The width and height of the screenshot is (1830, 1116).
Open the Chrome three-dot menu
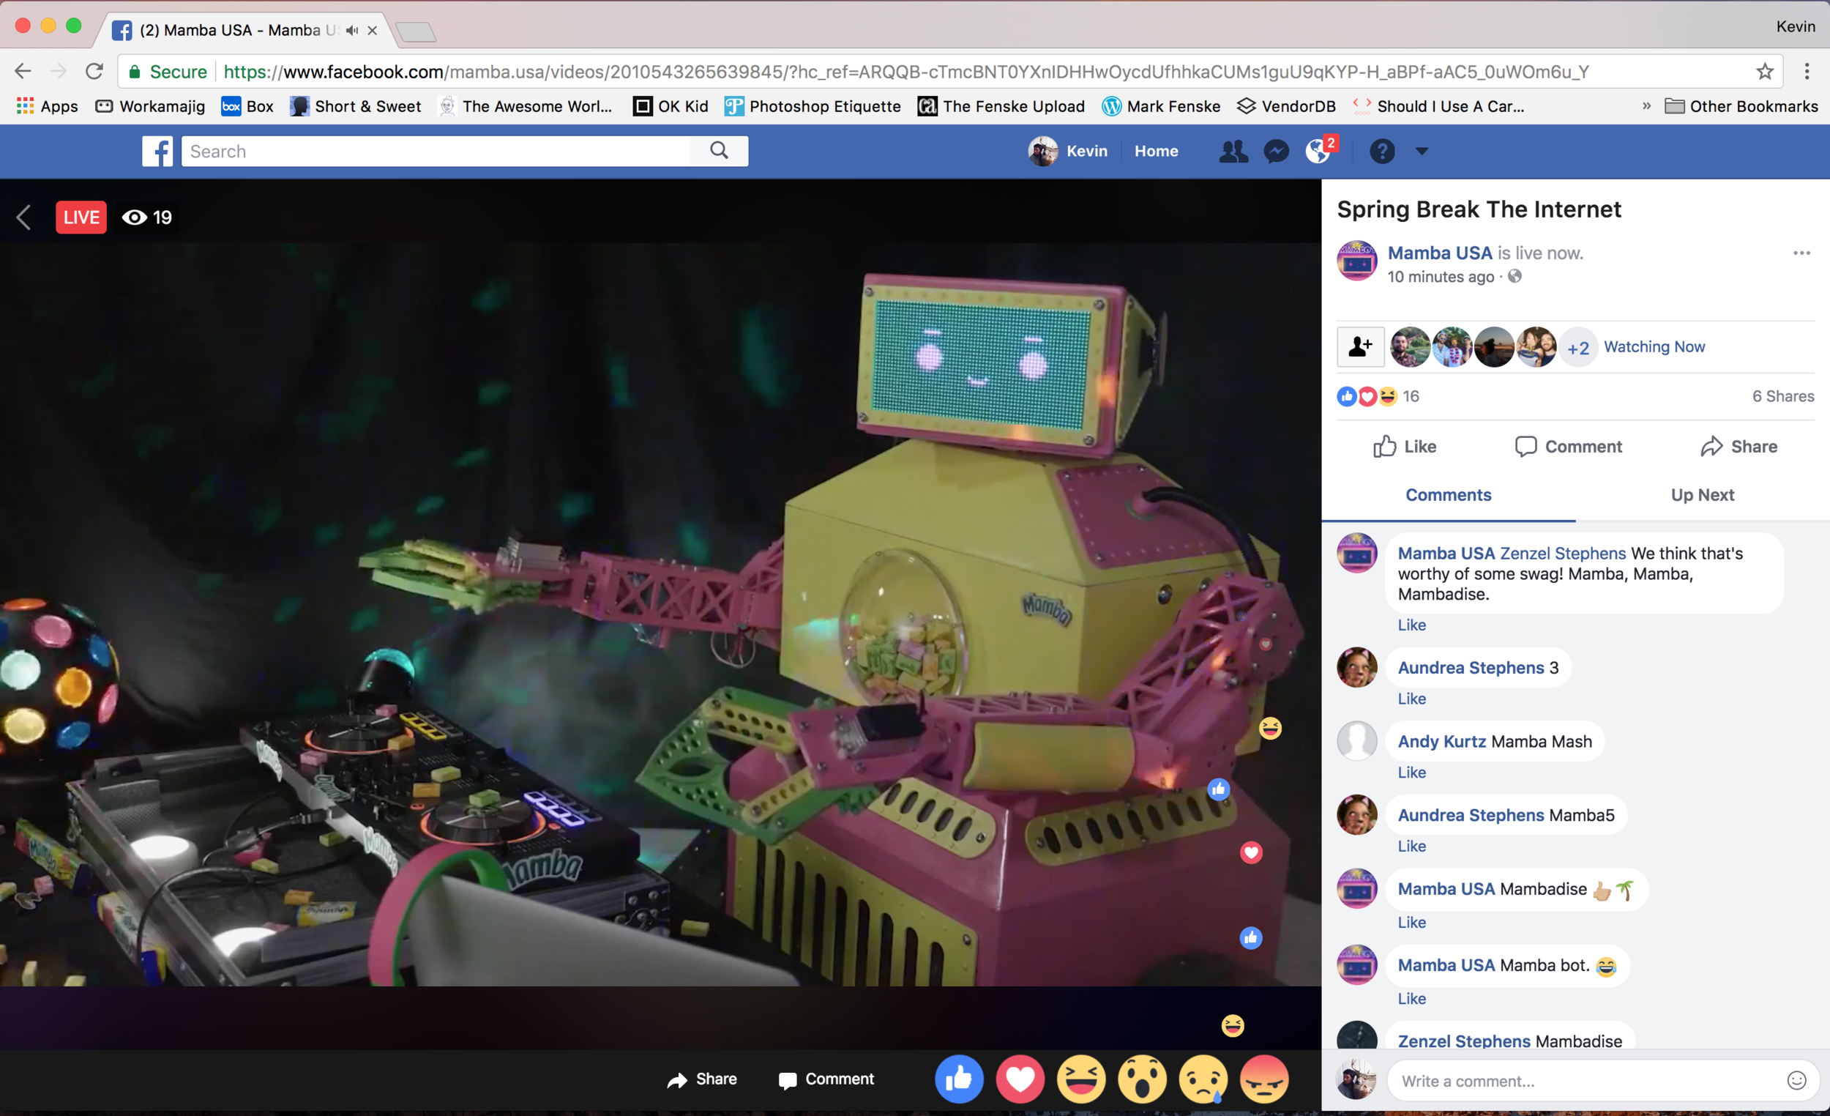[x=1807, y=71]
